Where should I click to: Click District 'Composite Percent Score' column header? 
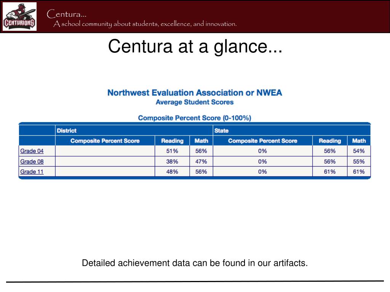point(105,141)
